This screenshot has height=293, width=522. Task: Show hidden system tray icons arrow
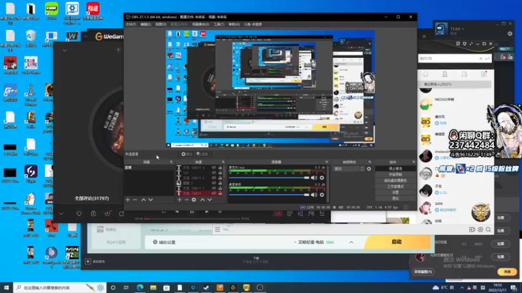pyautogui.click(x=462, y=287)
